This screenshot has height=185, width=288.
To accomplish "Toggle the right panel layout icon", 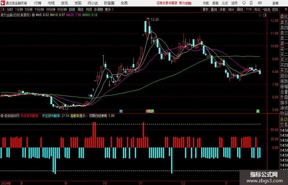I will pyautogui.click(x=265, y=15).
